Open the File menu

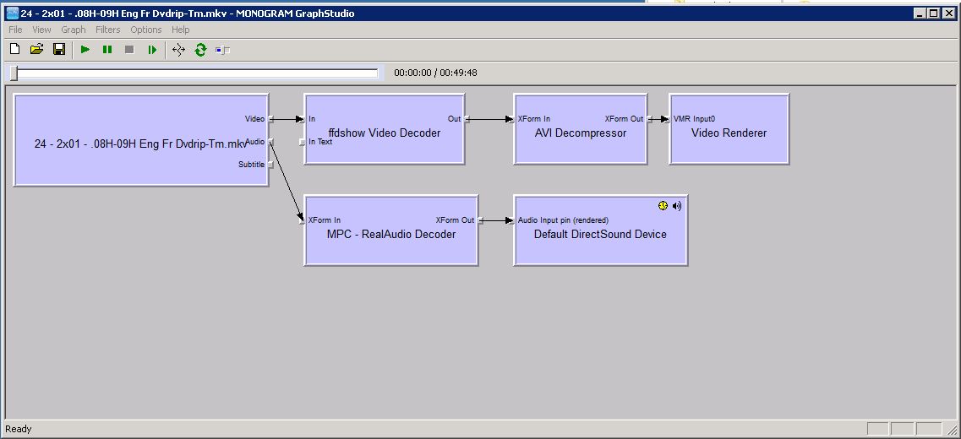point(15,30)
